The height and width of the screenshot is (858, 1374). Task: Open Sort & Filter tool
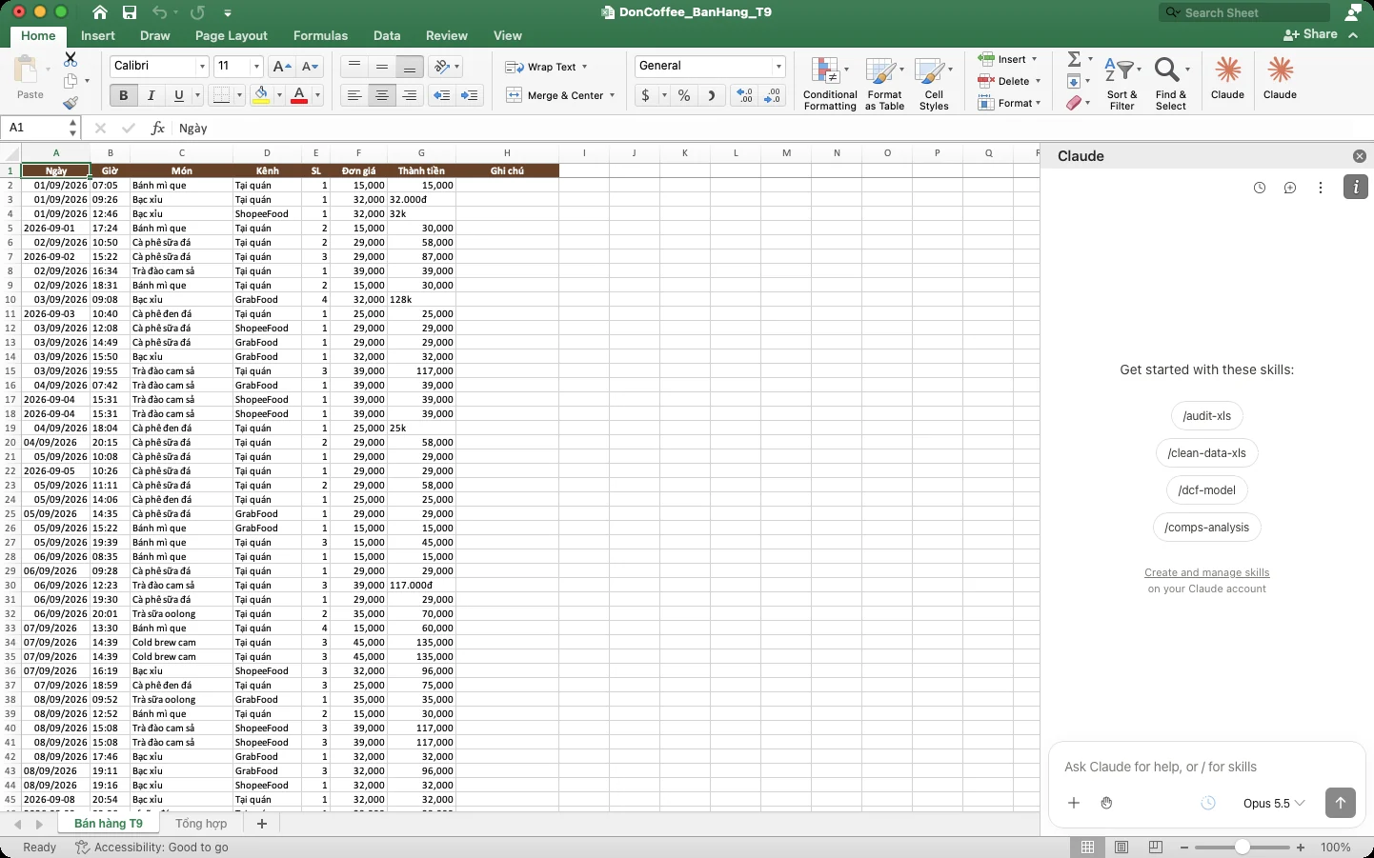tap(1122, 84)
